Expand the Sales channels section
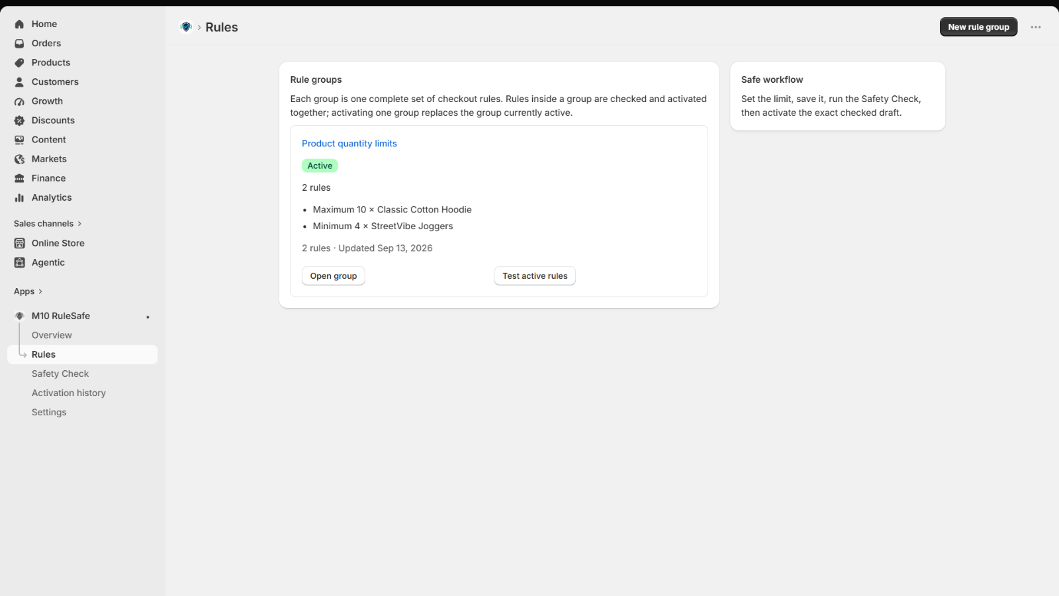Viewport: 1059px width, 596px height. (x=48, y=224)
